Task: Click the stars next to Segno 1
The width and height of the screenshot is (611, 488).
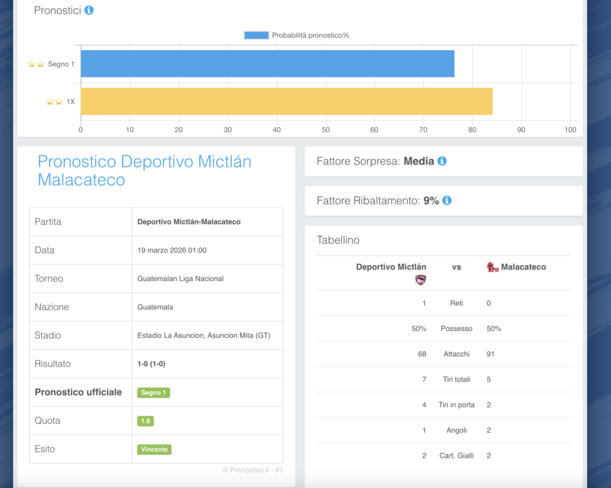Action: [x=36, y=64]
